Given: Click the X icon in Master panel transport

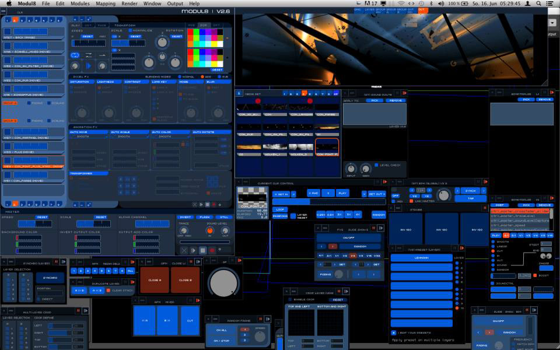Looking at the screenshot, I should pyautogui.click(x=184, y=250).
